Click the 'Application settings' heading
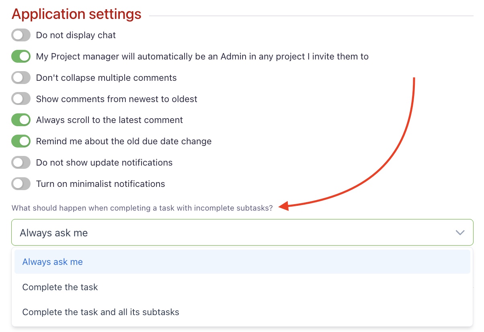The height and width of the screenshot is (332, 484). point(76,14)
